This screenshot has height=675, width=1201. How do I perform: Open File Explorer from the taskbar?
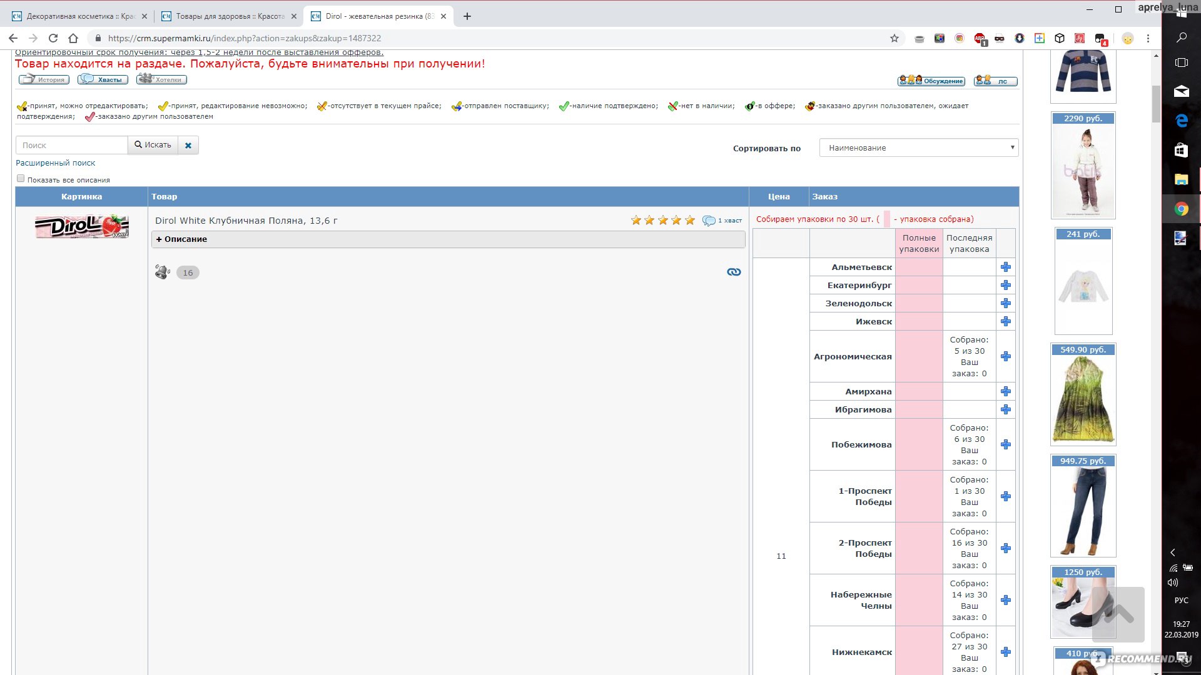(1181, 179)
